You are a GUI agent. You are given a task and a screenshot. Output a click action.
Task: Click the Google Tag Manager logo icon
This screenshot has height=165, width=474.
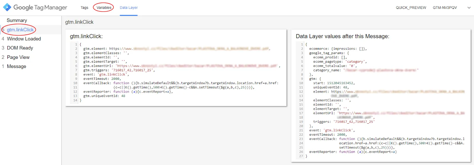point(7,7)
